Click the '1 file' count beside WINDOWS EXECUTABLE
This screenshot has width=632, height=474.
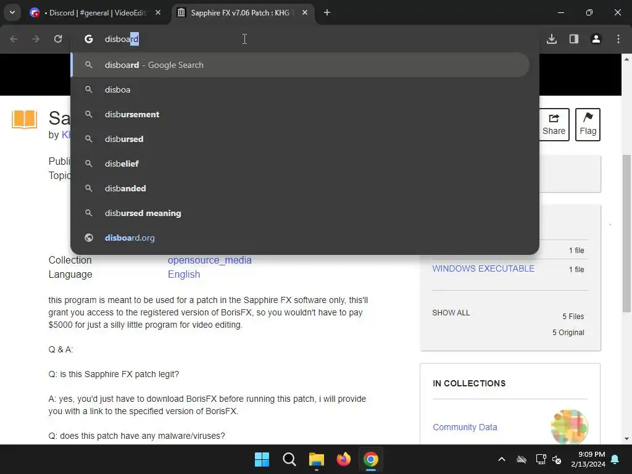point(576,270)
